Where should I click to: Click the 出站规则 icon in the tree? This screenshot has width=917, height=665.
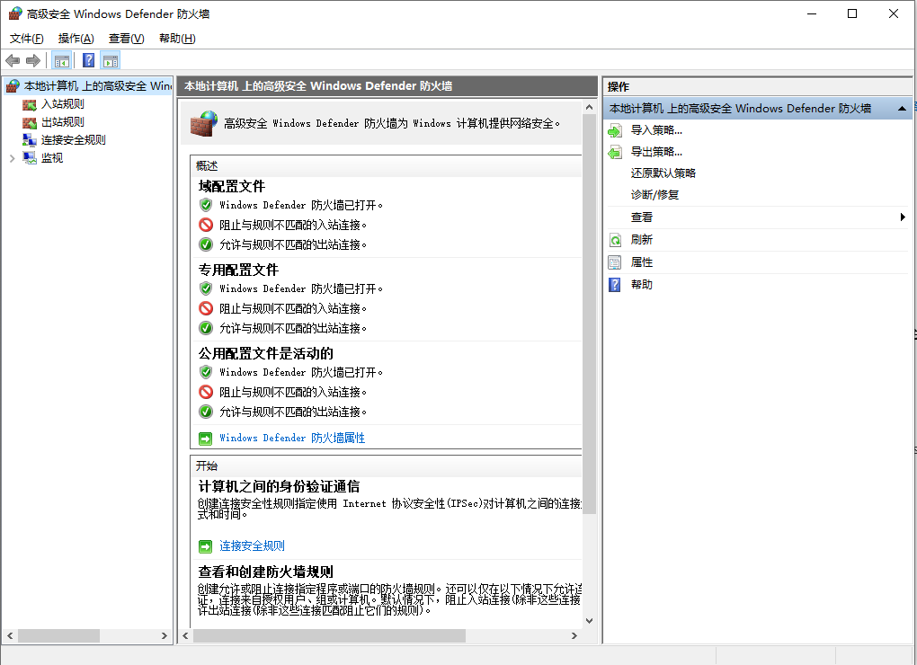30,123
